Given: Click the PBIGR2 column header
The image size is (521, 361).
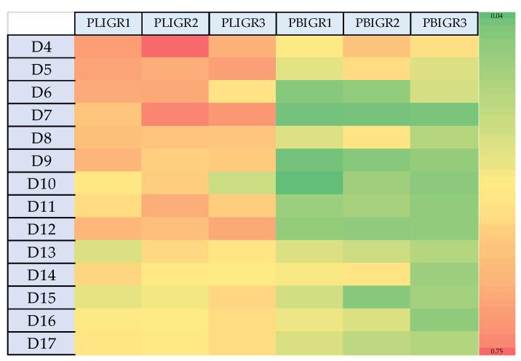Looking at the screenshot, I should pyautogui.click(x=376, y=23).
